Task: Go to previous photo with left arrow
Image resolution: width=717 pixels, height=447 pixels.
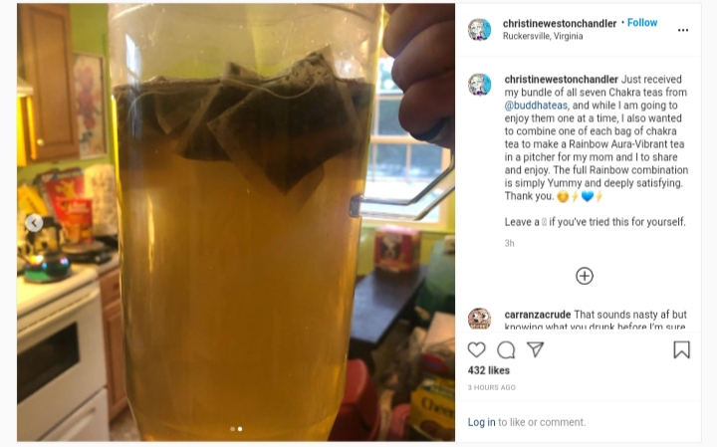Action: click(x=34, y=223)
